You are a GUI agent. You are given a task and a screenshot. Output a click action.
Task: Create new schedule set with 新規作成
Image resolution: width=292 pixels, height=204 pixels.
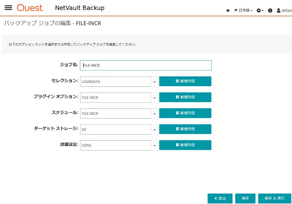tap(185, 113)
